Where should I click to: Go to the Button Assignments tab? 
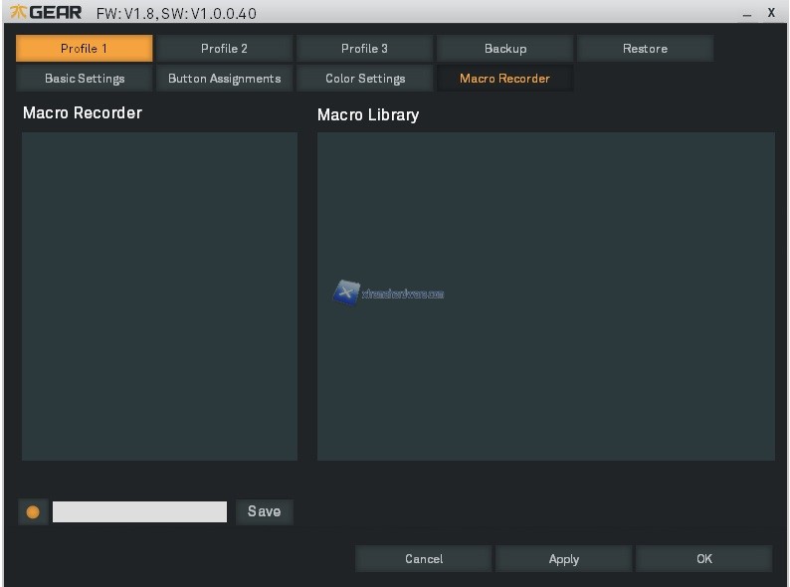coord(224,79)
